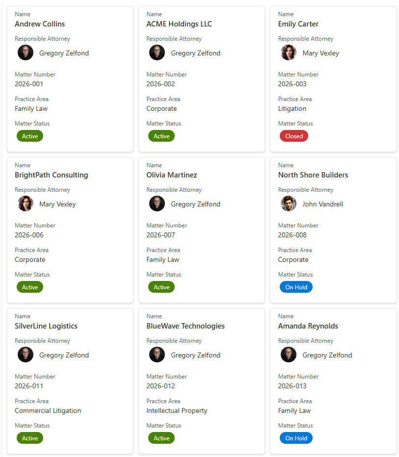Click the red Closed status badge

294,136
